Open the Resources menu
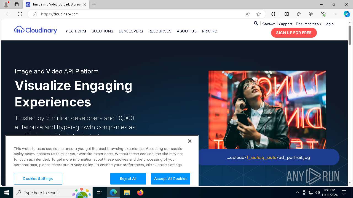Screen dimensions: 353x198 160,31
